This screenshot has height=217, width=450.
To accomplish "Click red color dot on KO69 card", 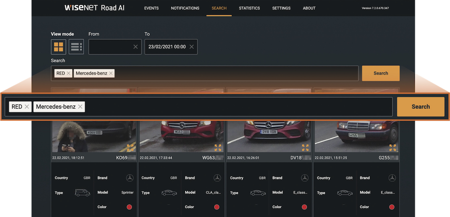I will point(129,207).
